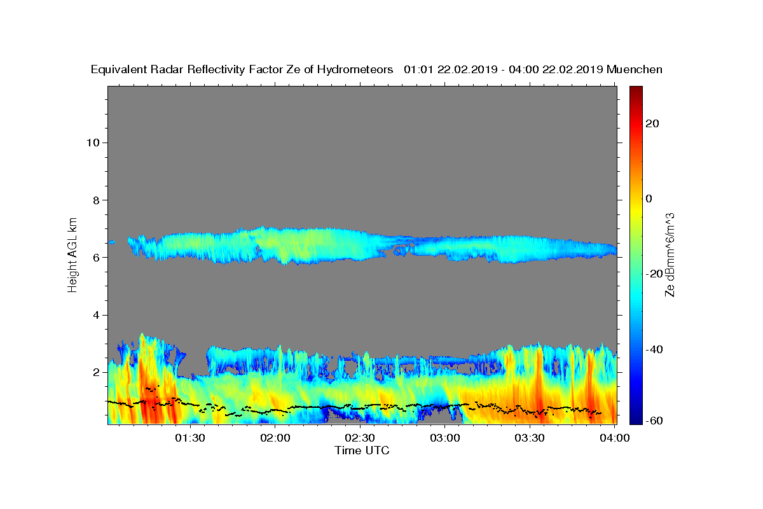
Task: Click the date range '01:01 22.02.2019 - 04:00 22.02.2019'
Action: pos(504,69)
